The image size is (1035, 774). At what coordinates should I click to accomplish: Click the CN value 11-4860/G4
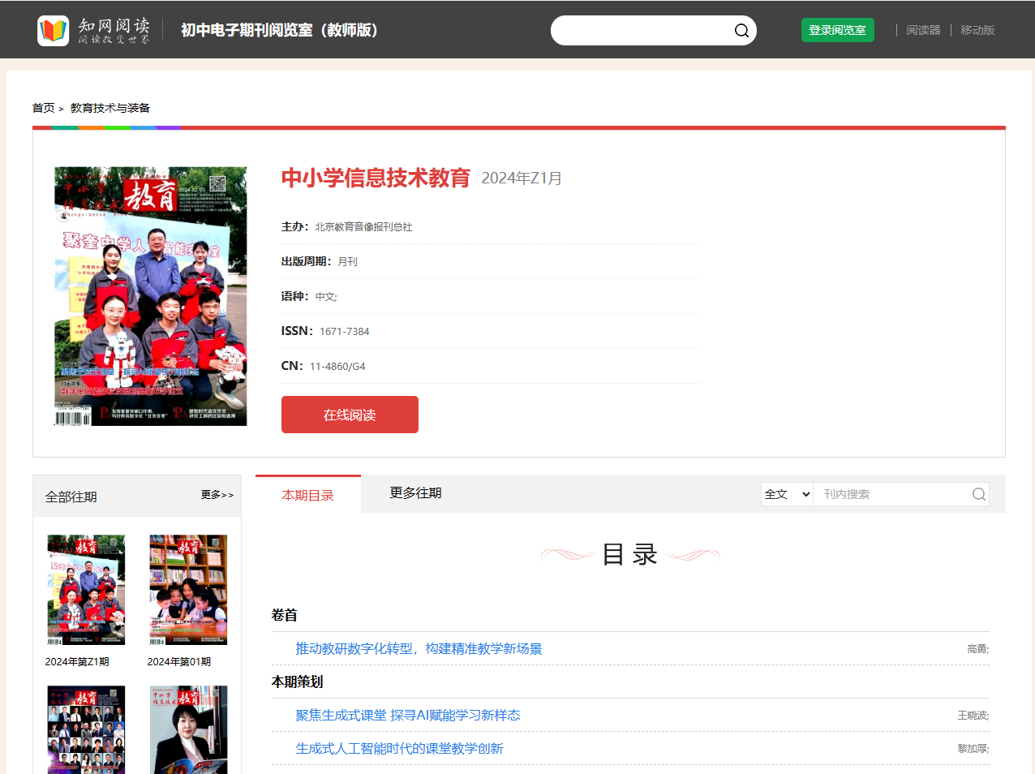(x=337, y=366)
